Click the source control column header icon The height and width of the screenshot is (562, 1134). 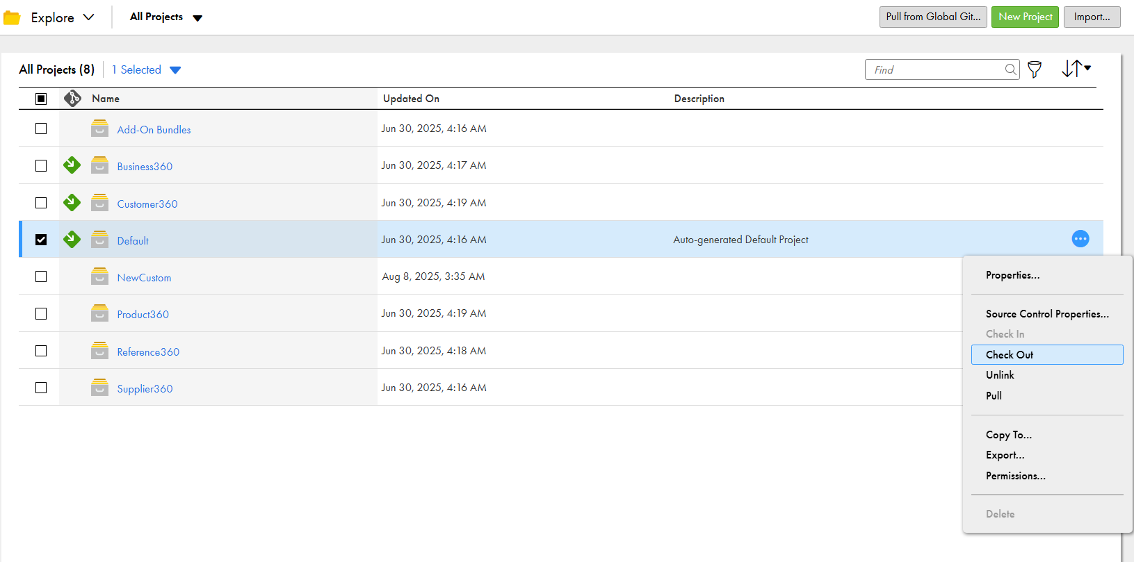click(72, 99)
